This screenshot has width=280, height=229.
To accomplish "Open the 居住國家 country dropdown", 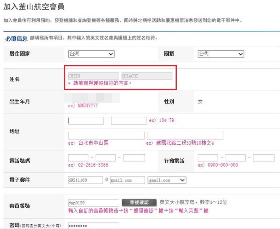I will coord(91,54).
